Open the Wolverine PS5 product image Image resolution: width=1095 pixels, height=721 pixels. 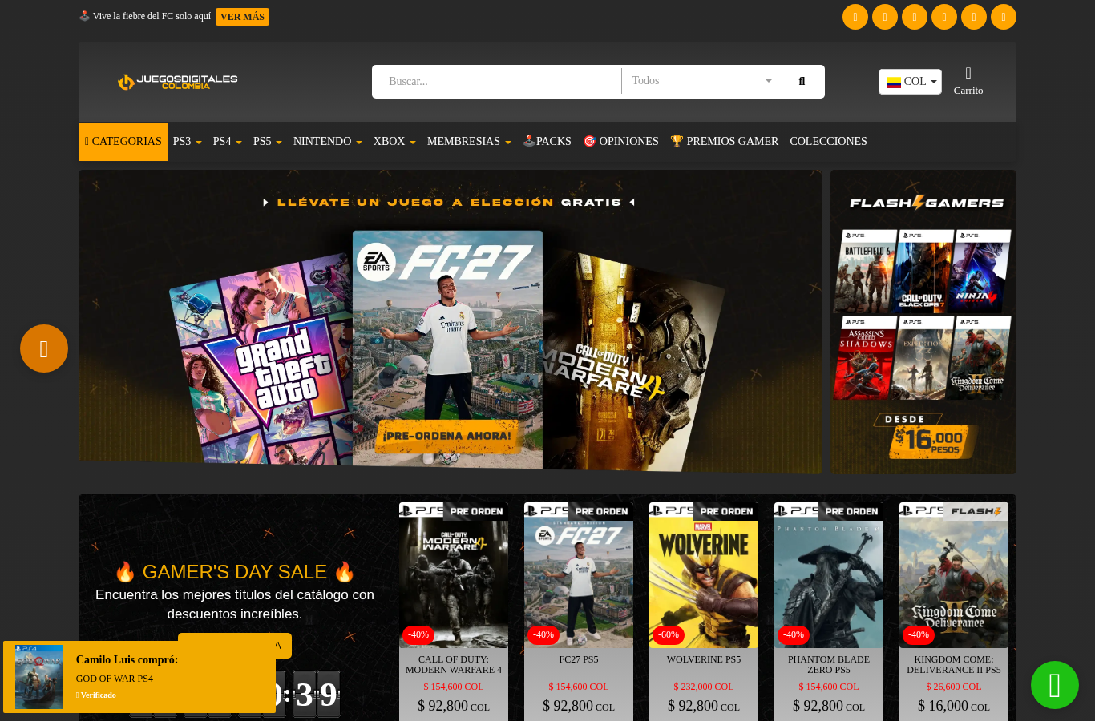704,575
